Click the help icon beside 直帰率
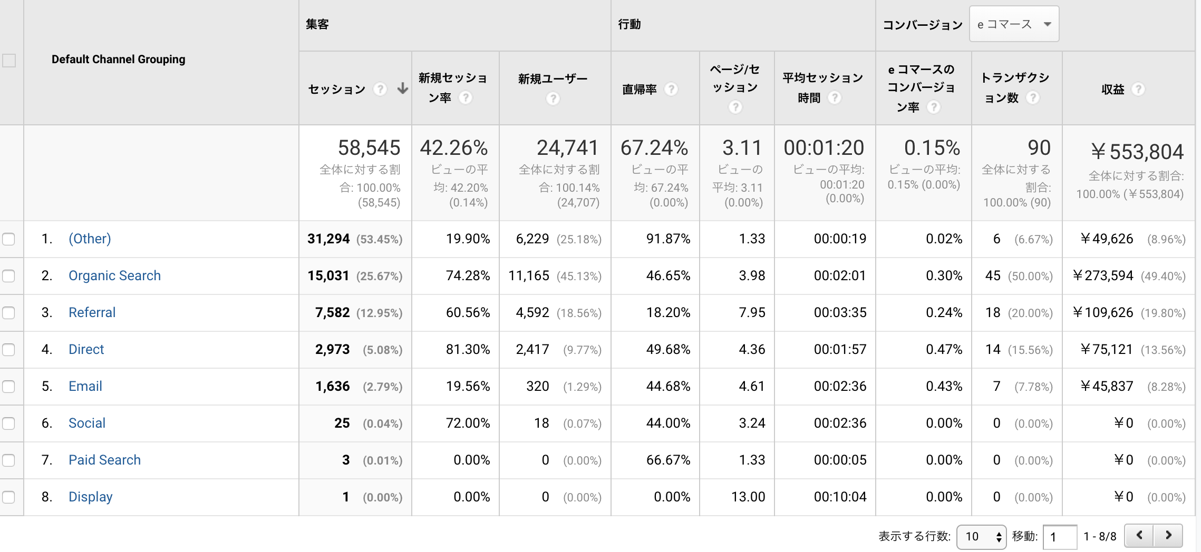 pos(671,90)
